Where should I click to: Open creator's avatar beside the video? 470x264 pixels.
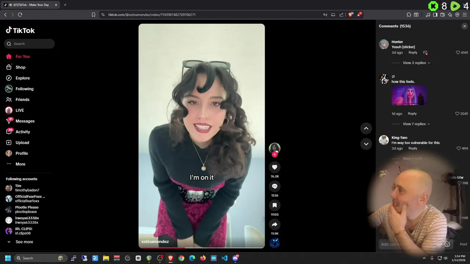274,148
